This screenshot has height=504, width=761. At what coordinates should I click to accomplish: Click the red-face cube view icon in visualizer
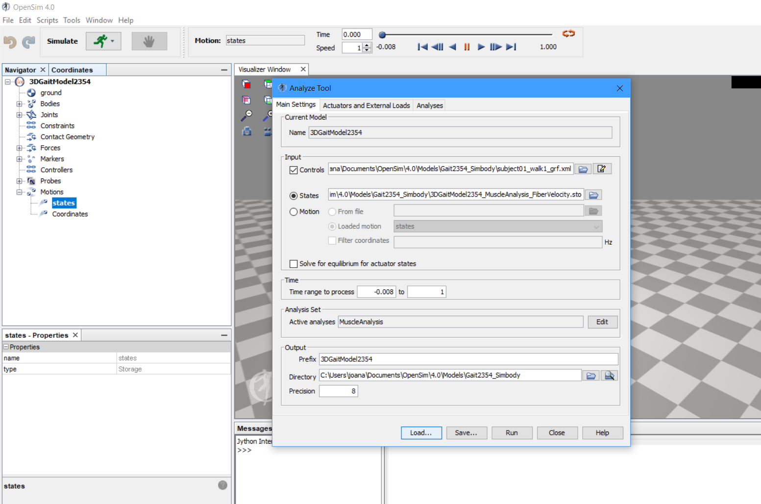pos(246,84)
